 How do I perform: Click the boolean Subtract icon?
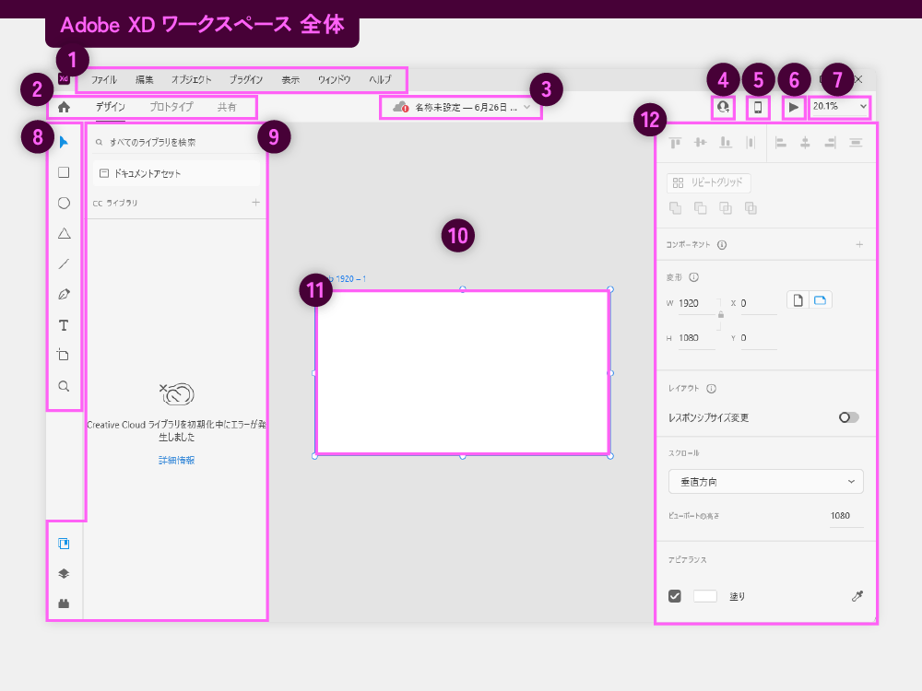point(701,208)
